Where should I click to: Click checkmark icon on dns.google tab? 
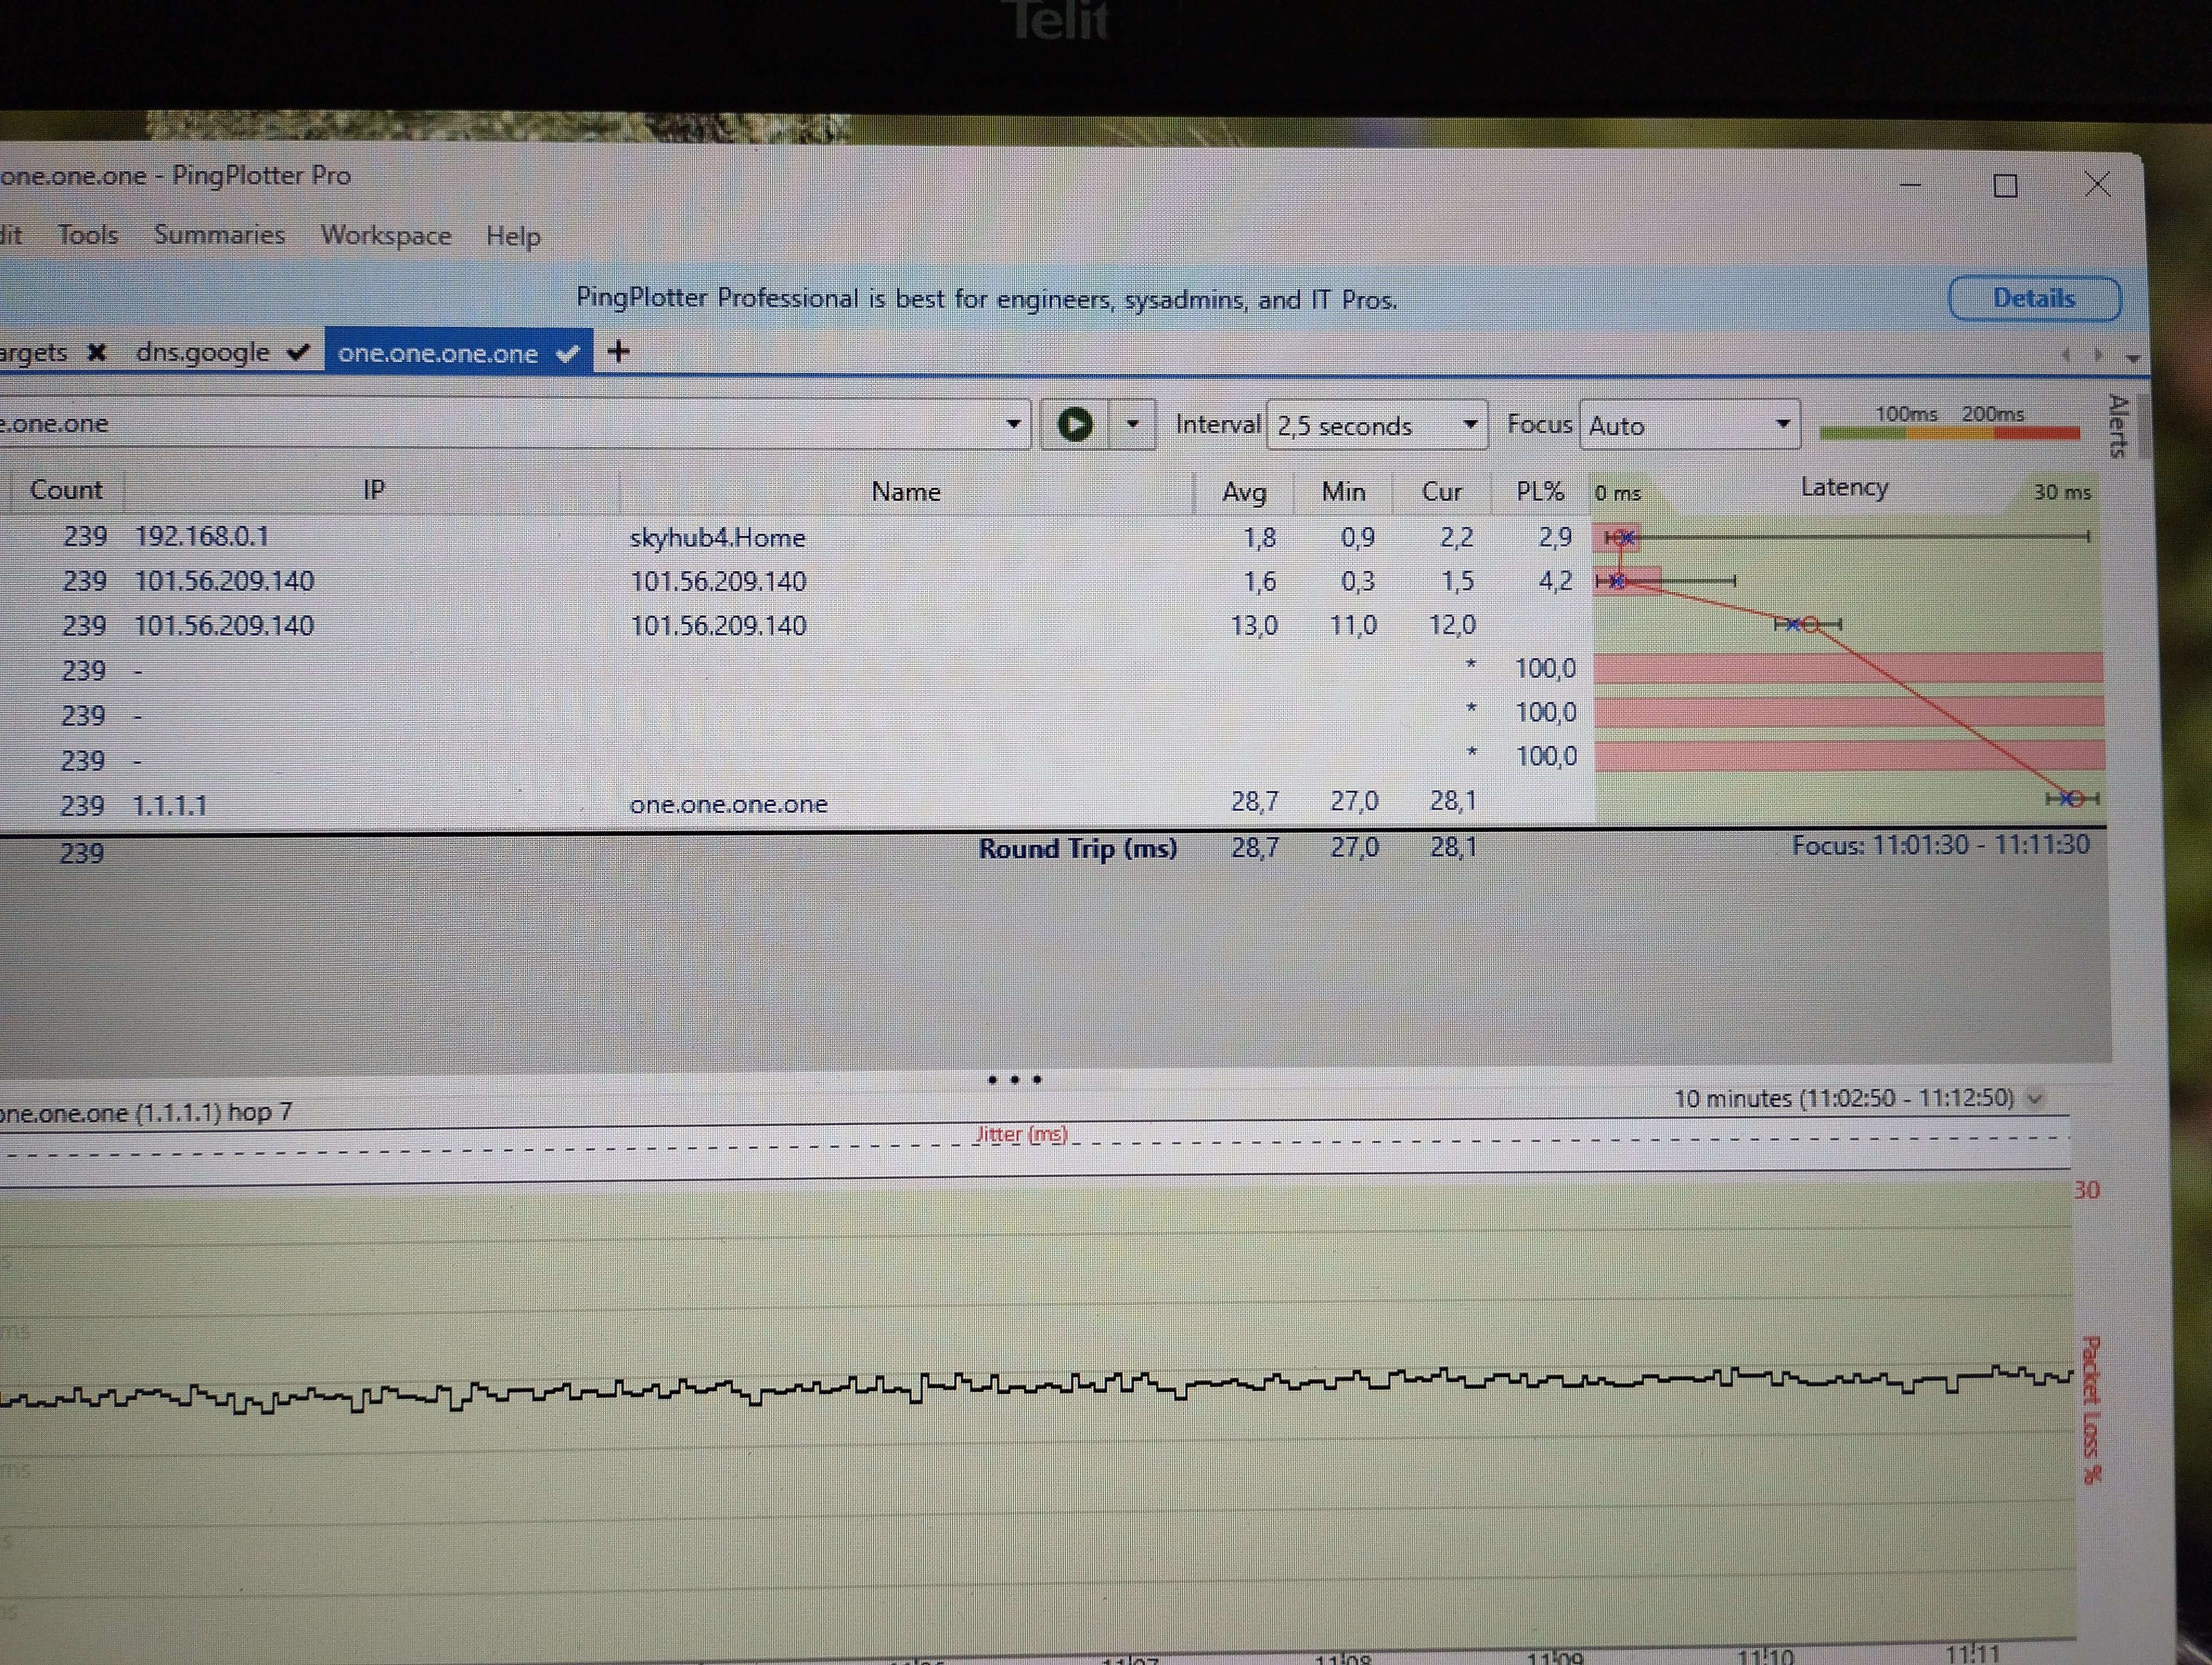[297, 352]
